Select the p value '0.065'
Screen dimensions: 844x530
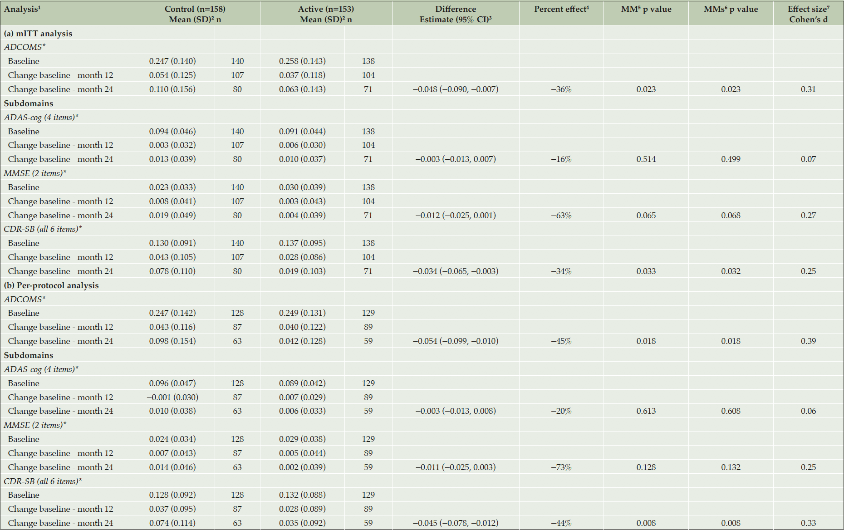pyautogui.click(x=646, y=216)
